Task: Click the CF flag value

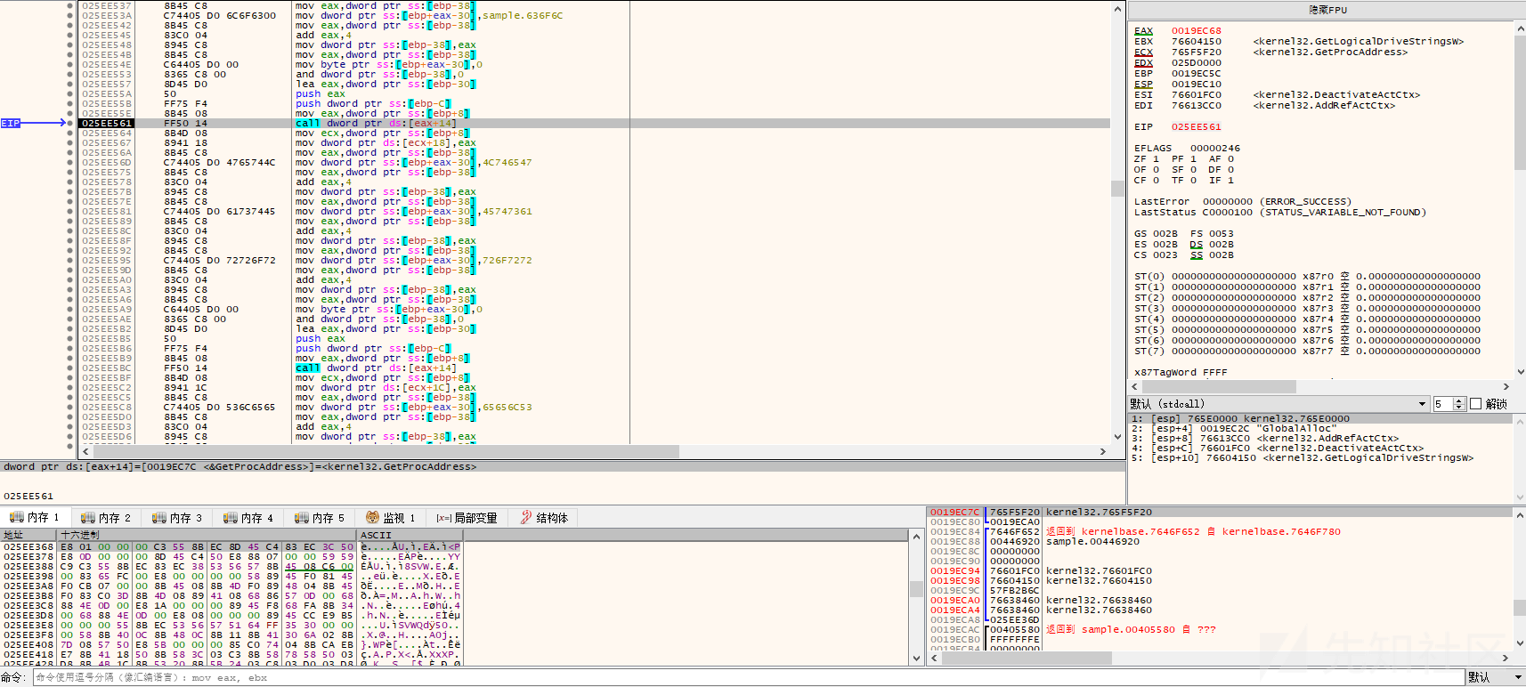Action: coord(1156,181)
